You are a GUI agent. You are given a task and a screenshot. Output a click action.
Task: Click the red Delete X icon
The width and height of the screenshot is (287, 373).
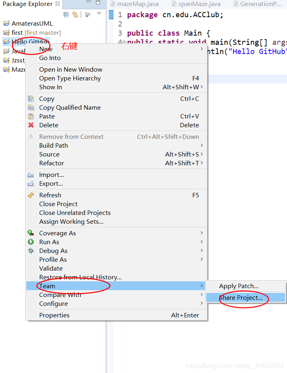pyautogui.click(x=31, y=125)
